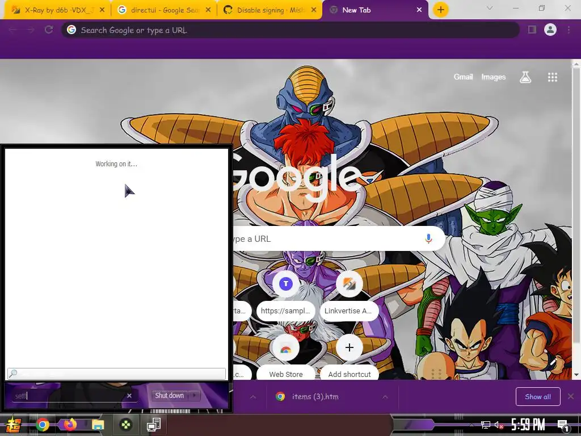Toggle the browser side panel
Image resolution: width=581 pixels, height=436 pixels.
(x=532, y=30)
